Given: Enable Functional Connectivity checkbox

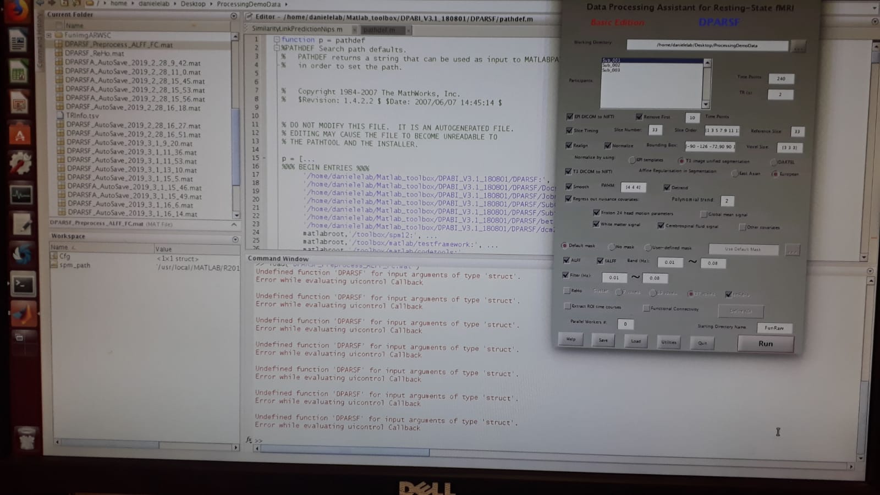Looking at the screenshot, I should pos(646,309).
